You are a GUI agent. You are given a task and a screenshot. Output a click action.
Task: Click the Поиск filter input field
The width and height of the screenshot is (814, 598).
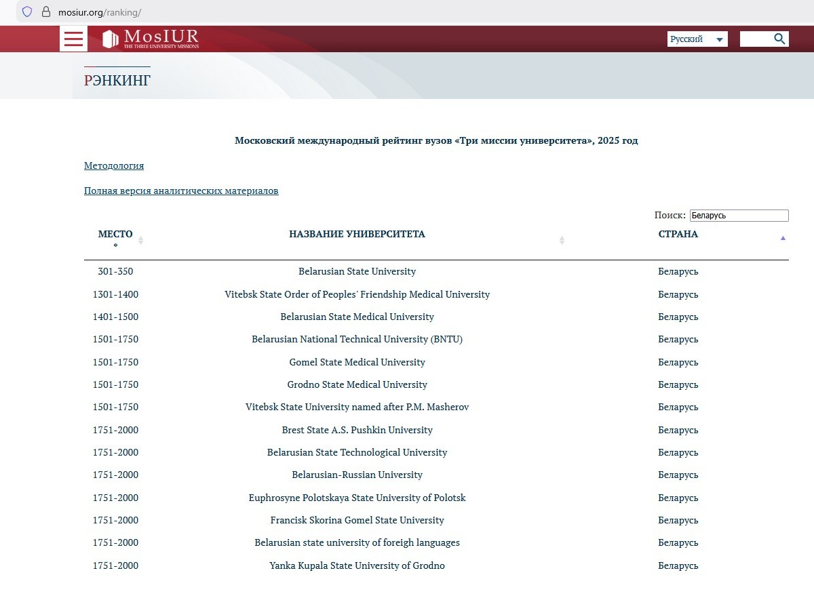click(x=739, y=216)
